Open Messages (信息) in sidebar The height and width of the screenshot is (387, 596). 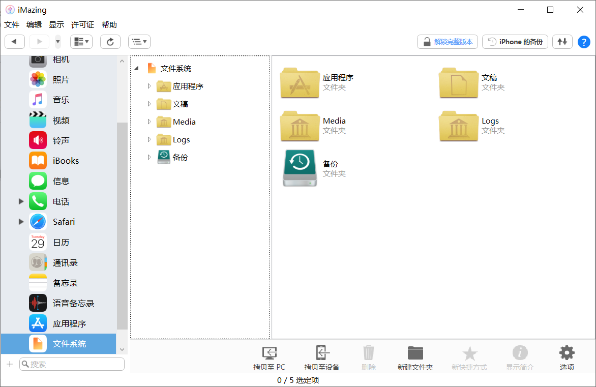click(x=59, y=181)
